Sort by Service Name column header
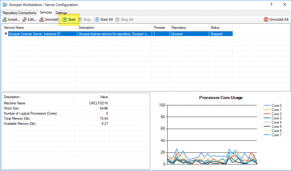The image size is (292, 171). tap(39, 28)
